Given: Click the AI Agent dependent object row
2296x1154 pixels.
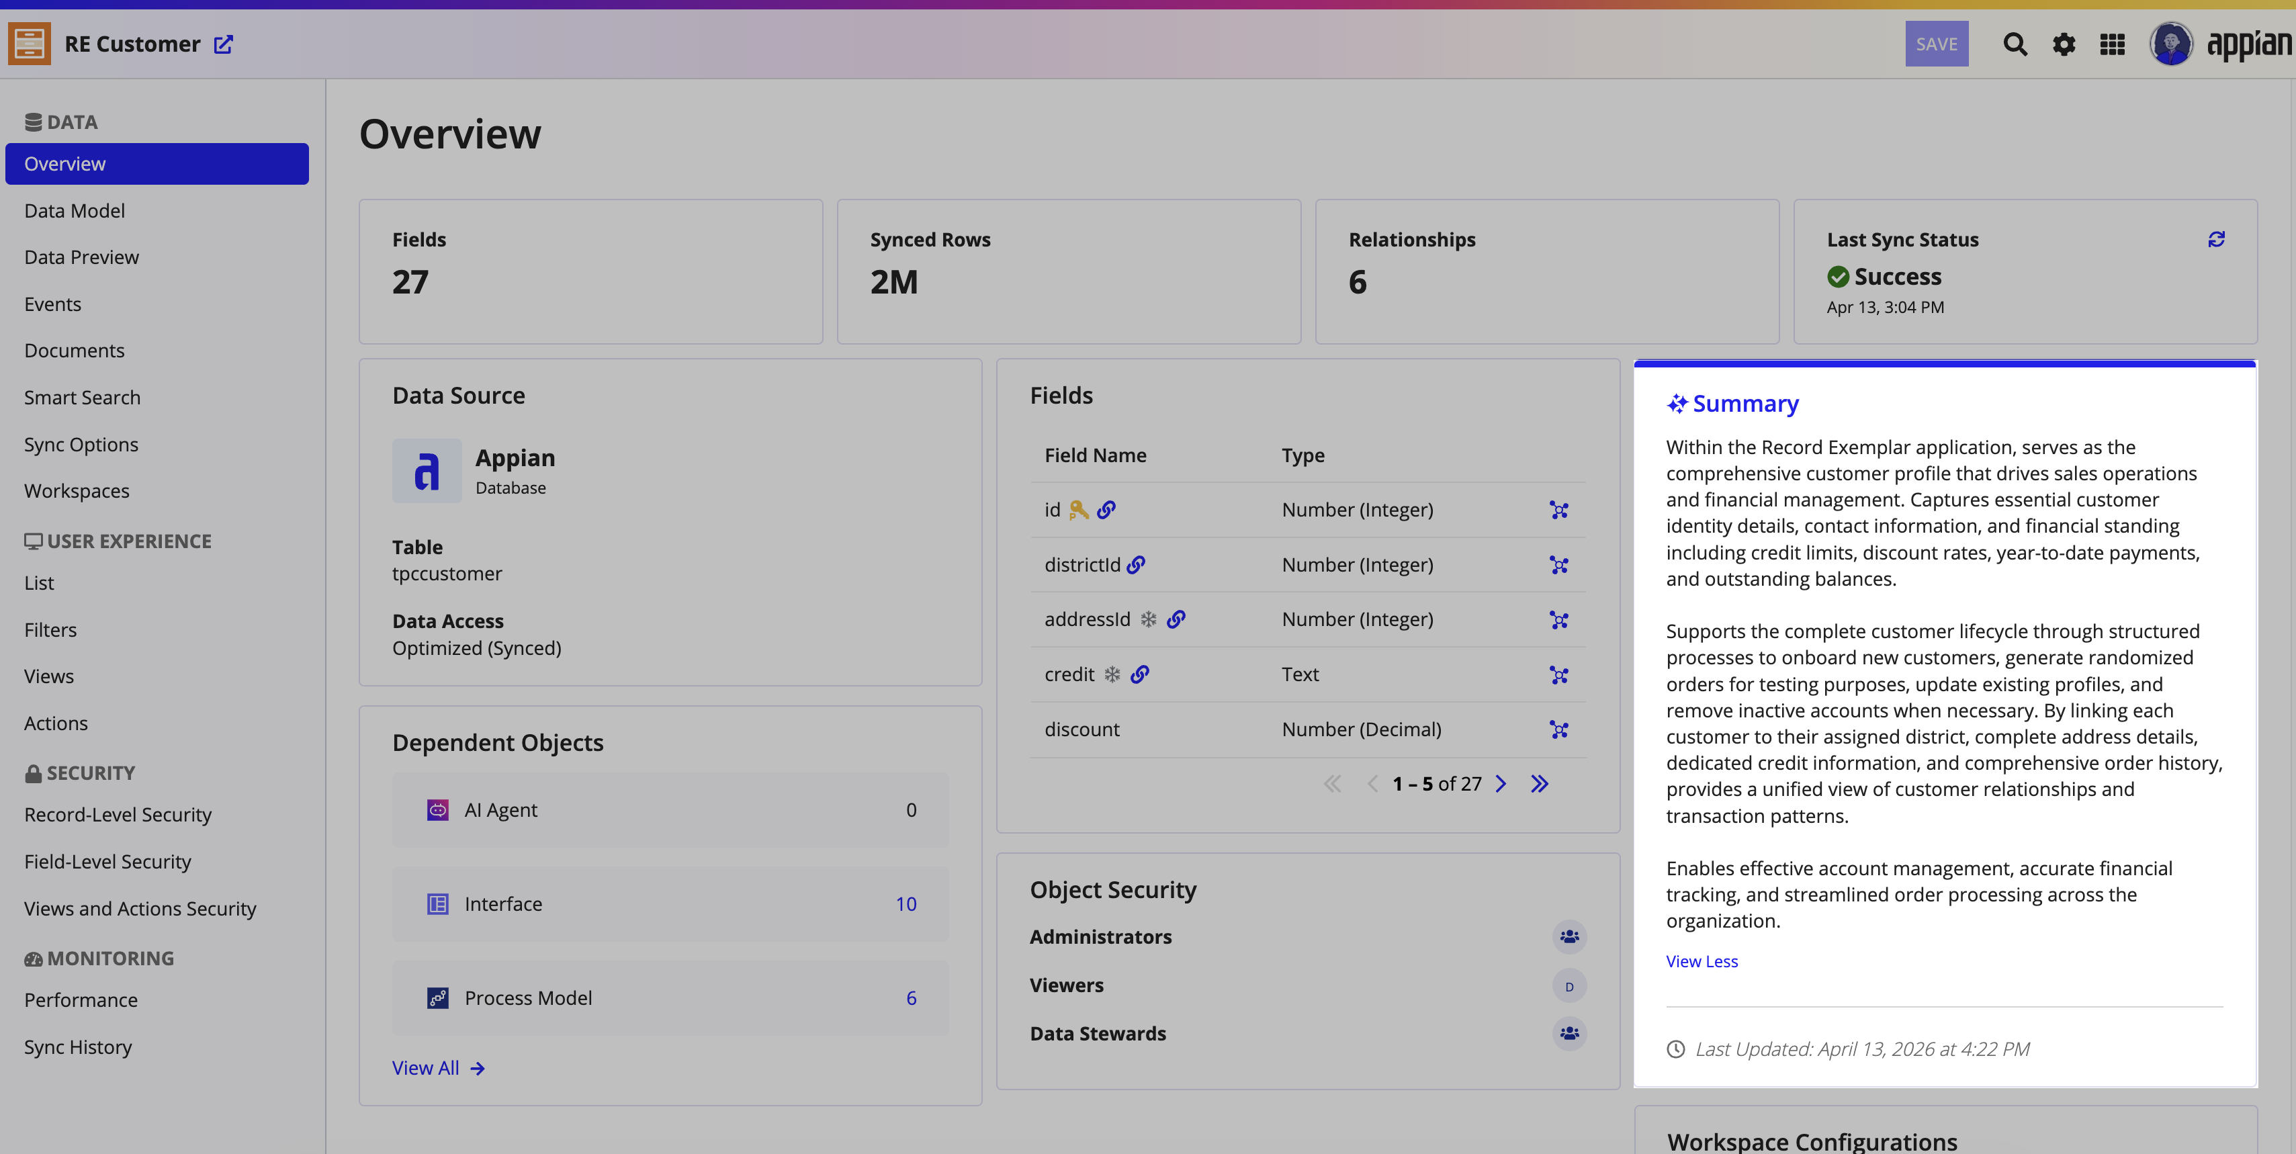Looking at the screenshot, I should (670, 810).
